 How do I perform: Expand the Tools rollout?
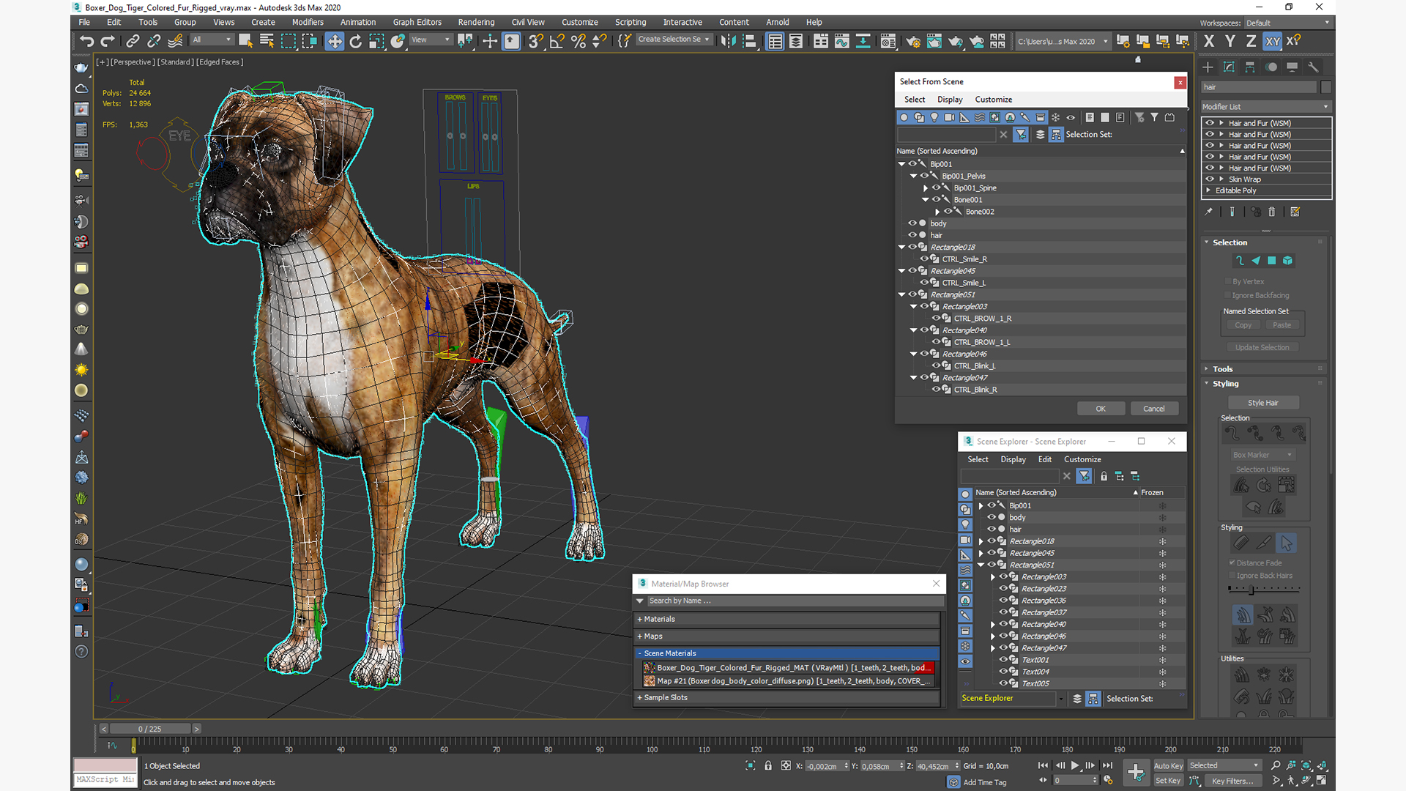[x=1222, y=369]
